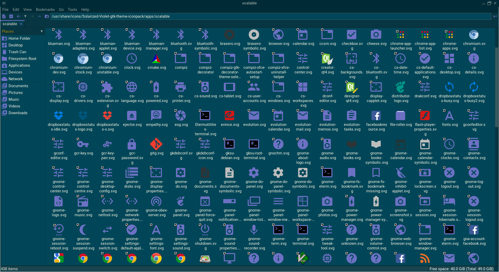This screenshot has height=272, width=499.
Task: Select brasero.svg disc icon
Action: click(x=230, y=35)
